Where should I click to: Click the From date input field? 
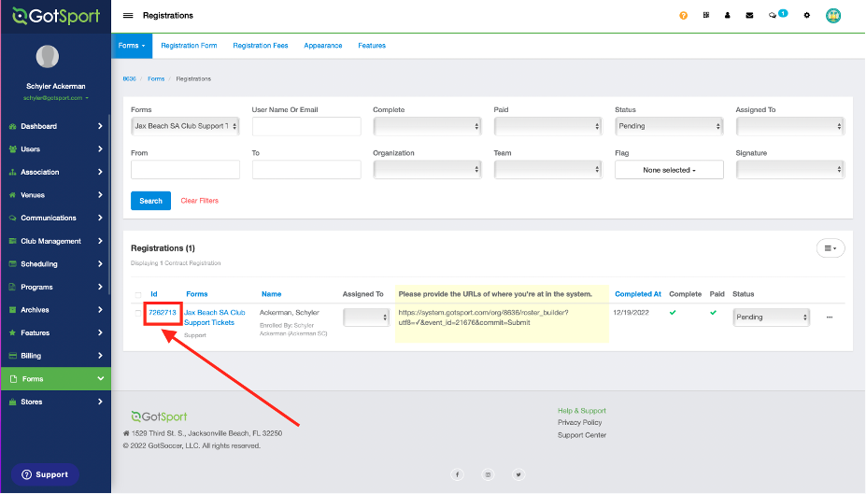[185, 169]
